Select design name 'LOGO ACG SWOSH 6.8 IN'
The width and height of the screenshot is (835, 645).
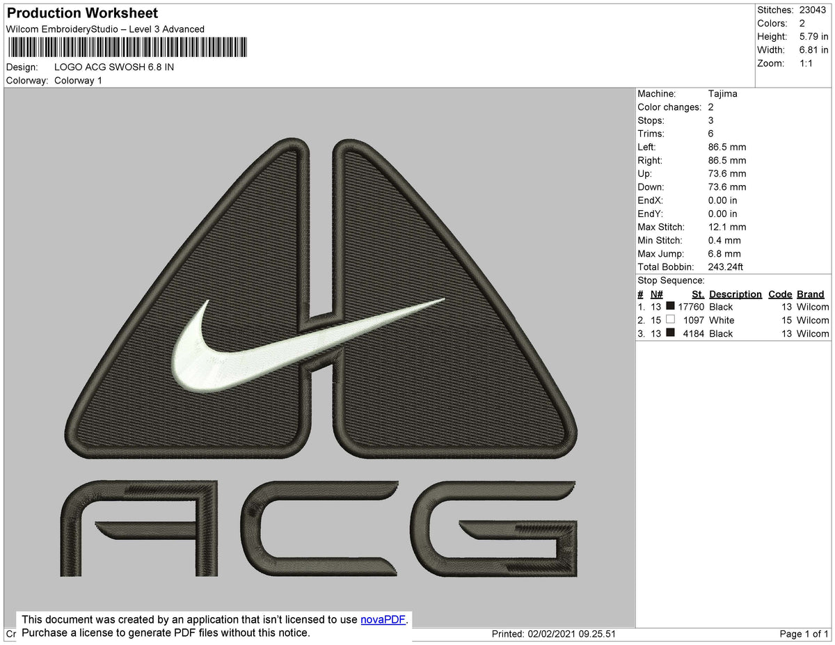coord(114,67)
